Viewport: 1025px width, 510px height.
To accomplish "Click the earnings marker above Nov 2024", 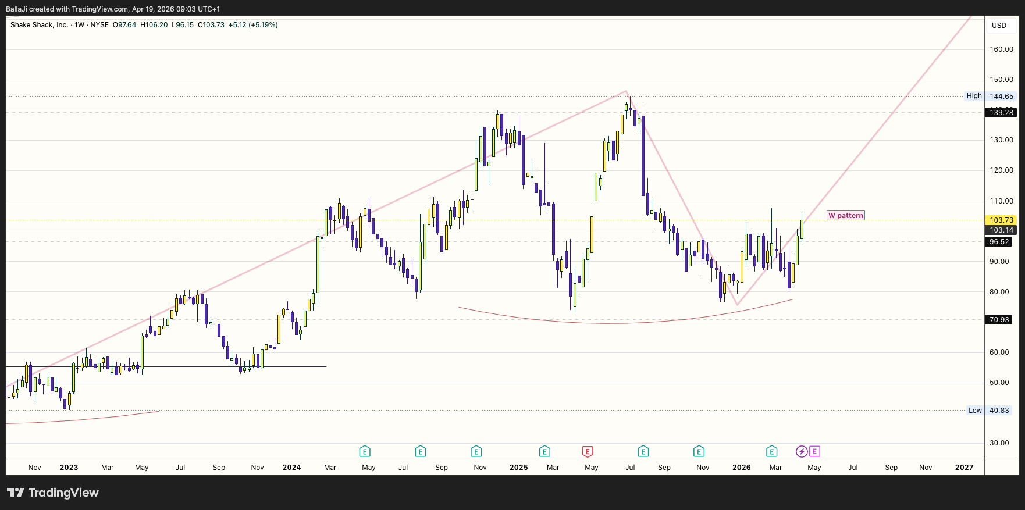I will tap(476, 451).
